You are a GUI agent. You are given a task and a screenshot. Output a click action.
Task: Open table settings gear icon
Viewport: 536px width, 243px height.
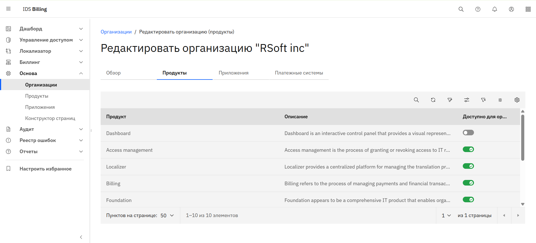[x=517, y=100]
